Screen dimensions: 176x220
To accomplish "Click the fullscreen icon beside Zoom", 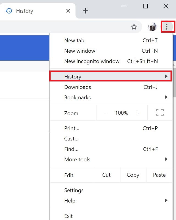I will point(160,112).
